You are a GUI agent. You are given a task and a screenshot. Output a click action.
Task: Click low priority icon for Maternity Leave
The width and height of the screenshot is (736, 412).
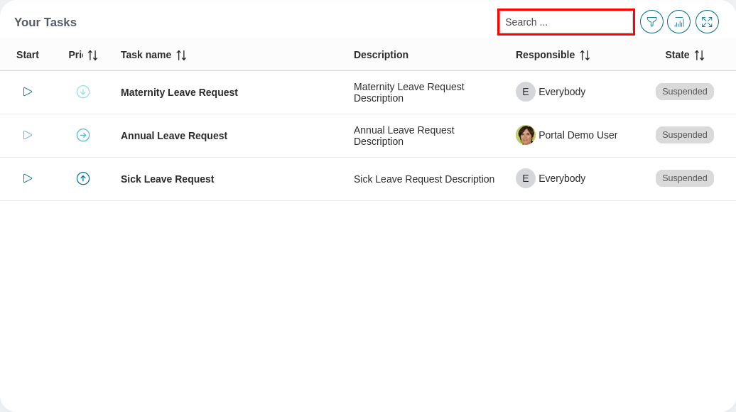tap(83, 92)
